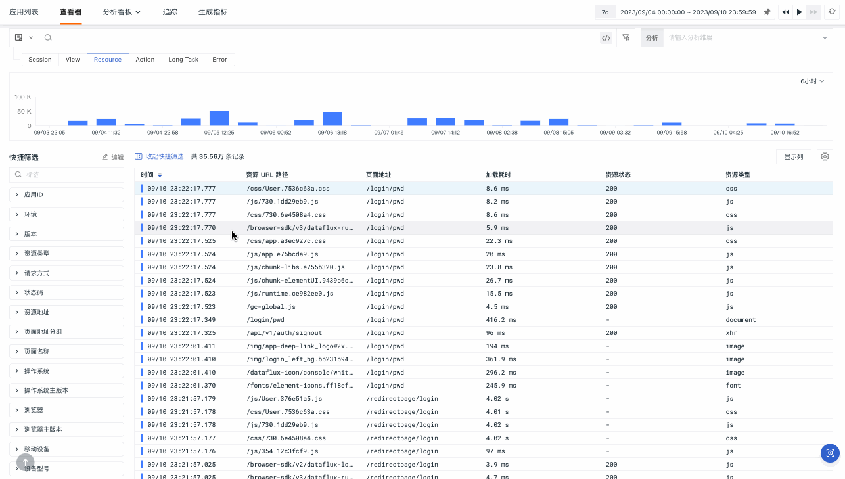Select the 查看器 tab
845x479 pixels.
point(70,12)
